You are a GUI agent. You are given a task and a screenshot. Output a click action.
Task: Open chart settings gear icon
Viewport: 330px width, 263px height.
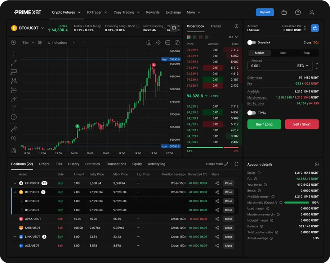158,43
